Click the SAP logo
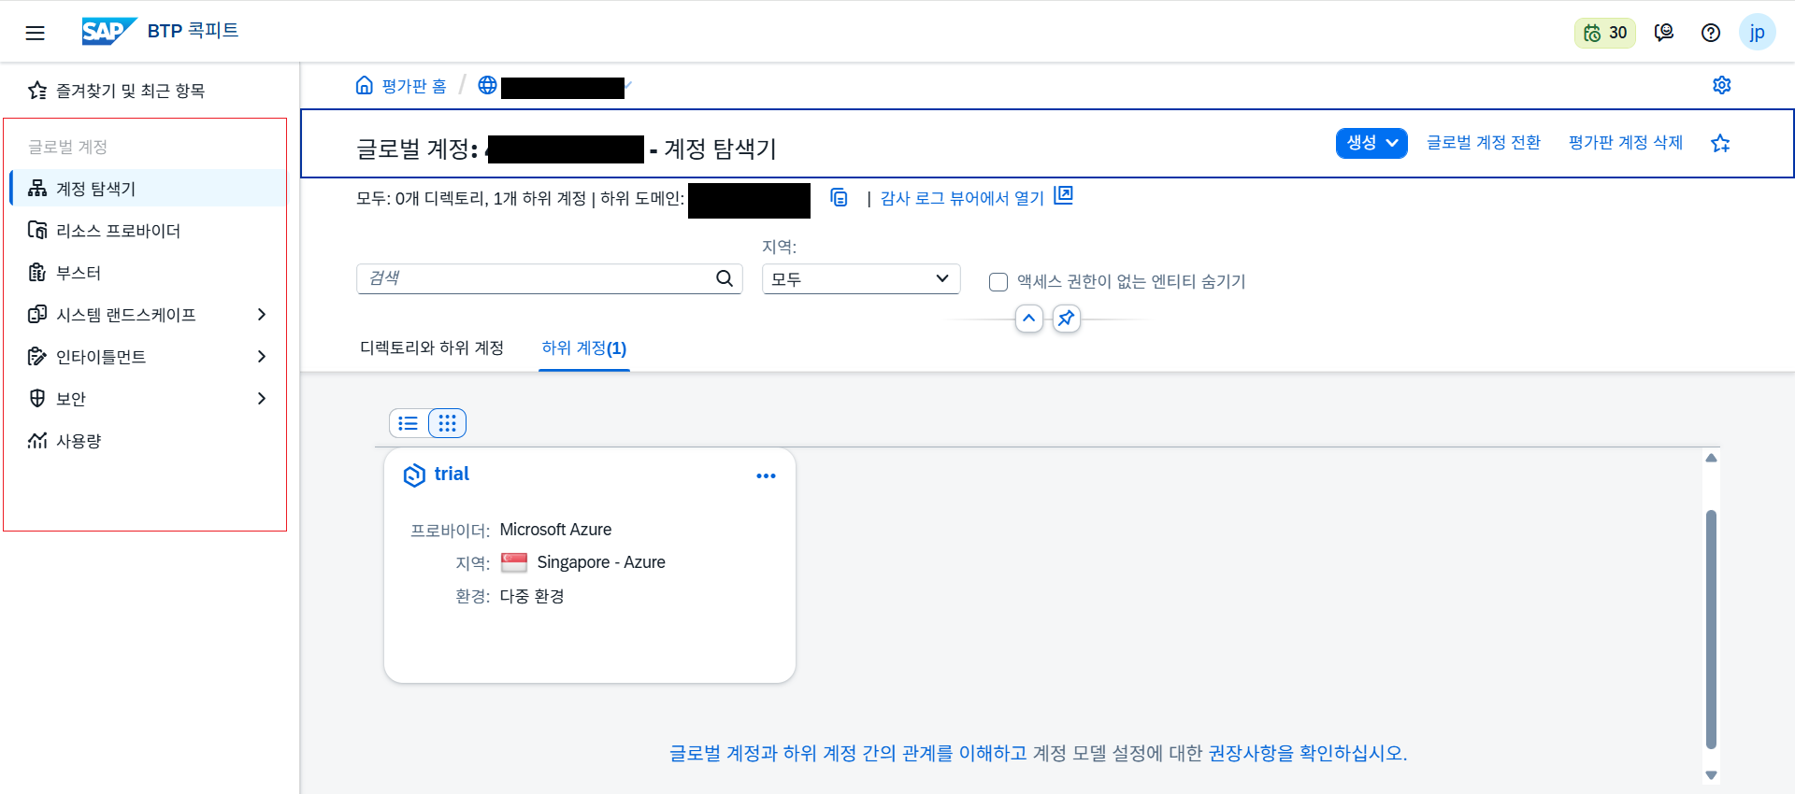Image resolution: width=1795 pixels, height=794 pixels. coord(109,31)
